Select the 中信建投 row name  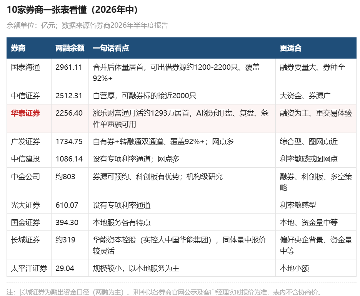25,159
